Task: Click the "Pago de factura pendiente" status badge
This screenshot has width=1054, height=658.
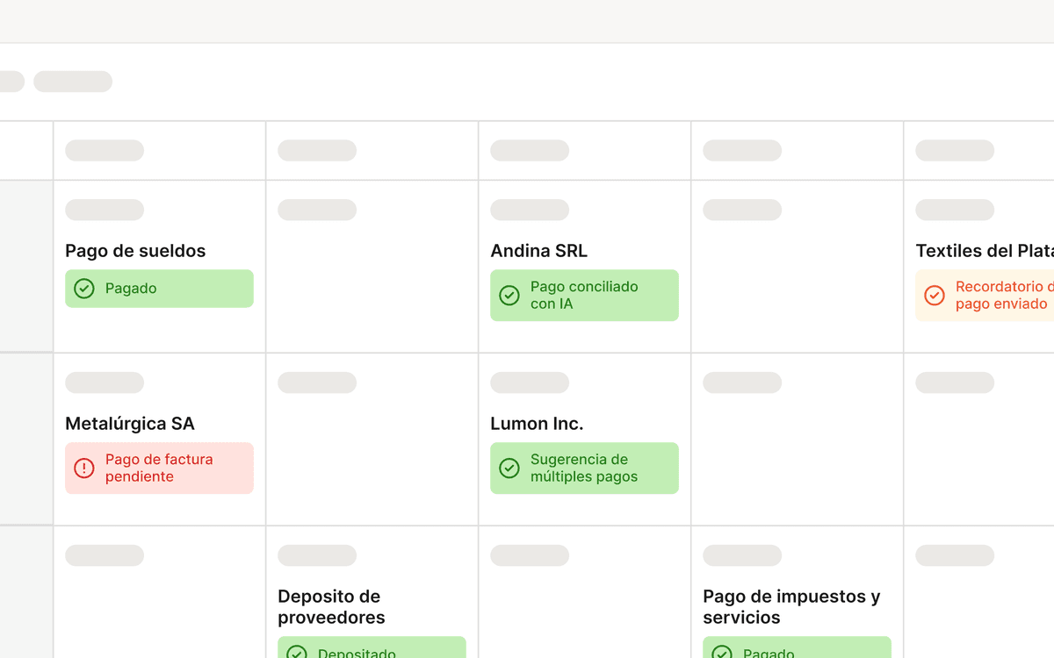Action: click(x=159, y=468)
